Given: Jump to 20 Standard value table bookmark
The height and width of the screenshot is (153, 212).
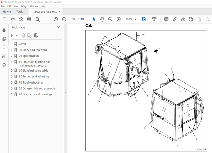Looking at the screenshot, I should (34, 71).
